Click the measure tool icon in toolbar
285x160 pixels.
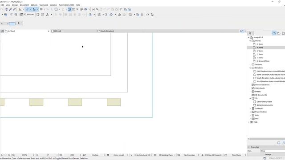(x=20, y=9)
